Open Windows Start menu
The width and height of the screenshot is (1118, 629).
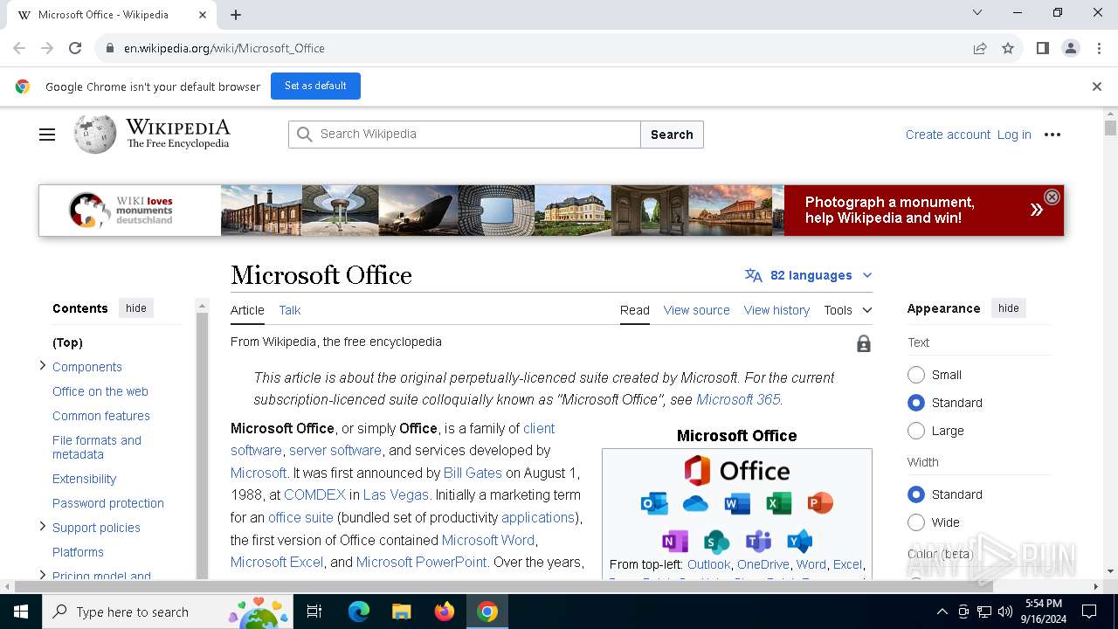pos(21,612)
